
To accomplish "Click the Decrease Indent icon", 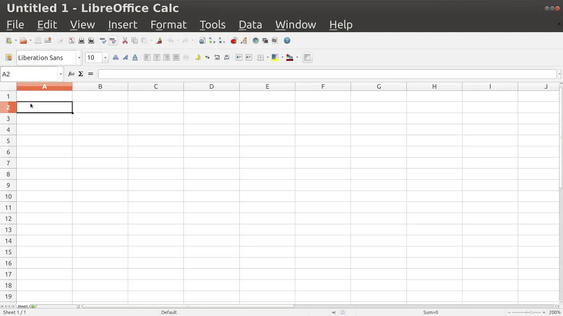I will (239, 57).
